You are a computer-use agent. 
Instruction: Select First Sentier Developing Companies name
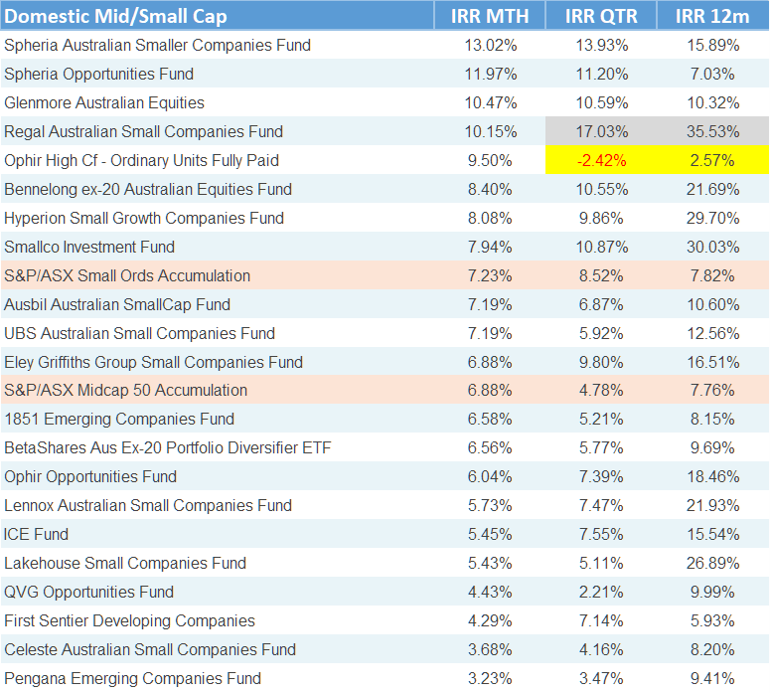point(129,620)
